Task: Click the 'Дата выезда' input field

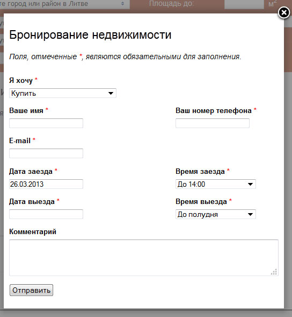Action: click(x=46, y=214)
